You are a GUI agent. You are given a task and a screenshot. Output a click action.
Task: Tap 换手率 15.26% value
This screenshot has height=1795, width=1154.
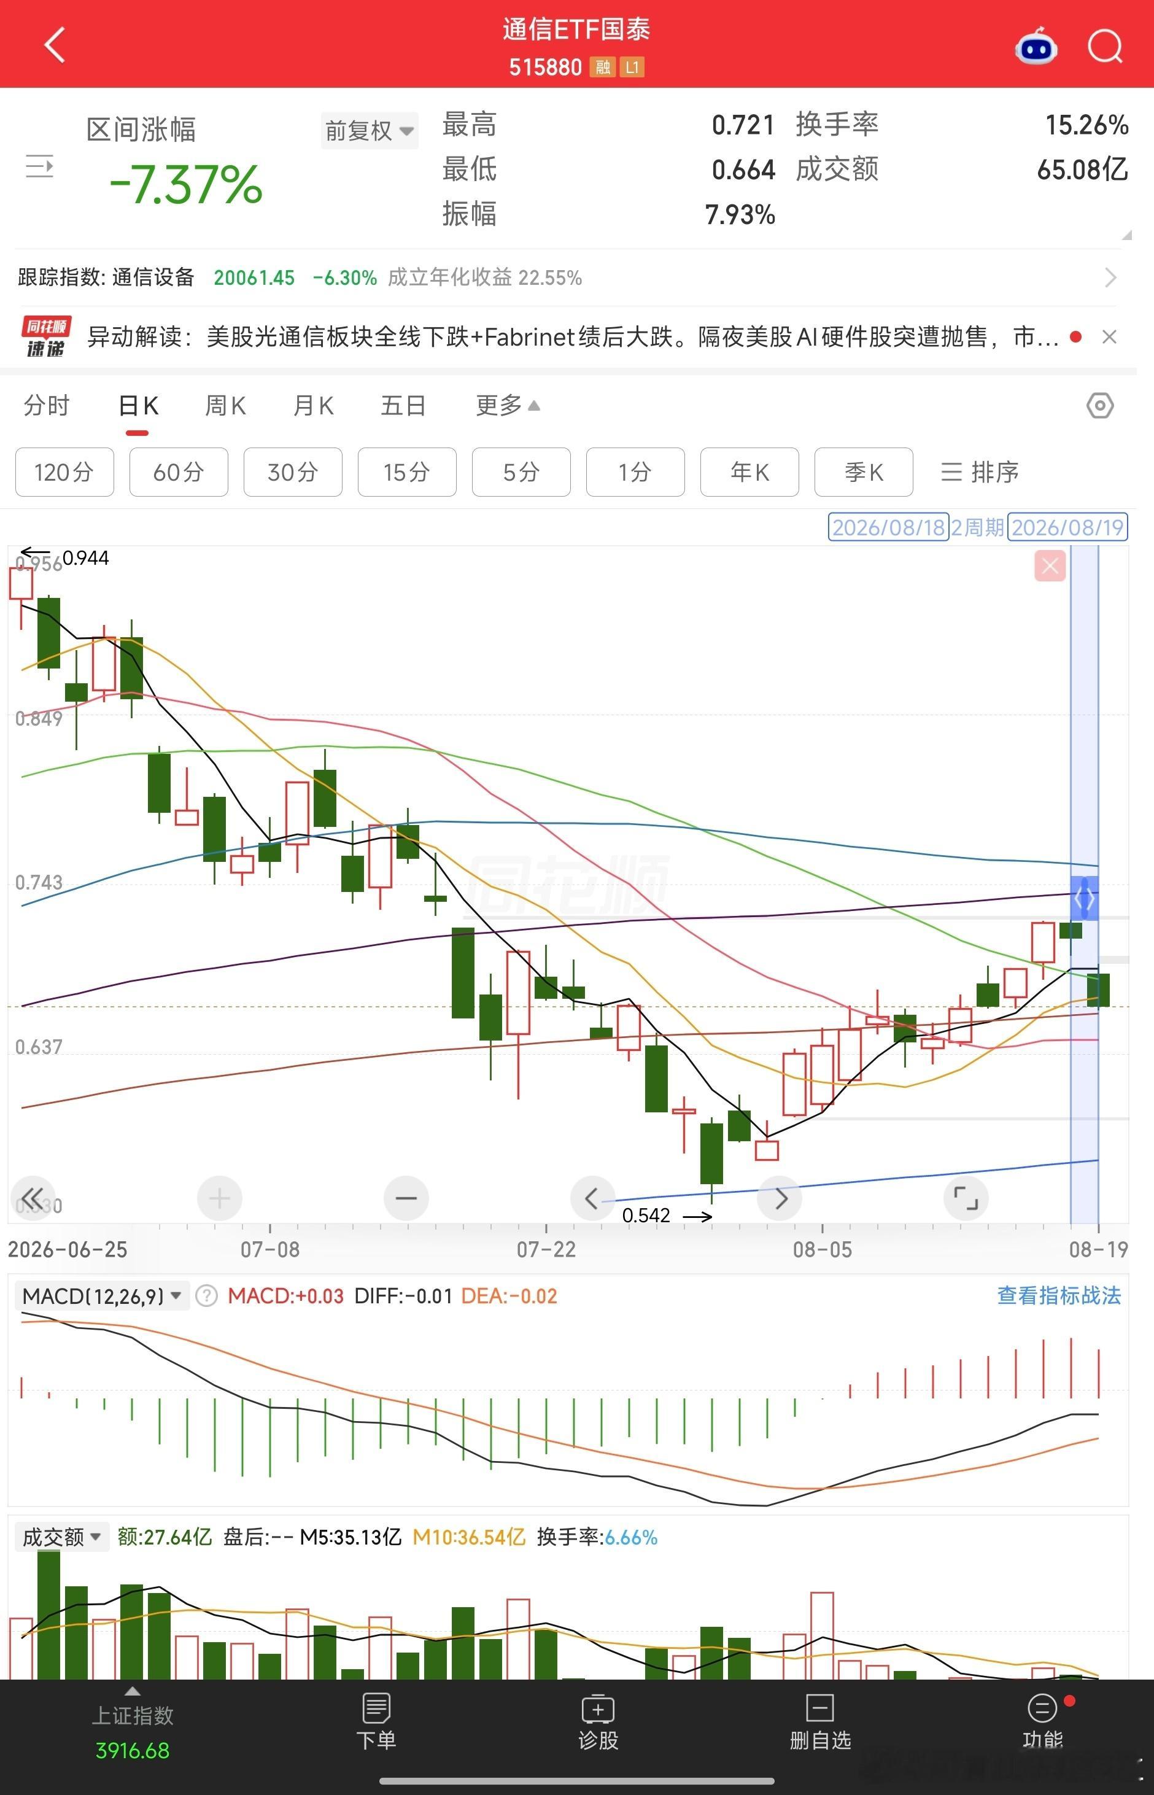[1086, 125]
